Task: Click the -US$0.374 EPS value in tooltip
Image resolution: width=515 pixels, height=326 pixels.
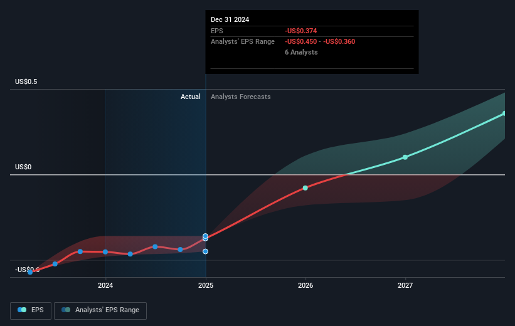Action: 301,31
